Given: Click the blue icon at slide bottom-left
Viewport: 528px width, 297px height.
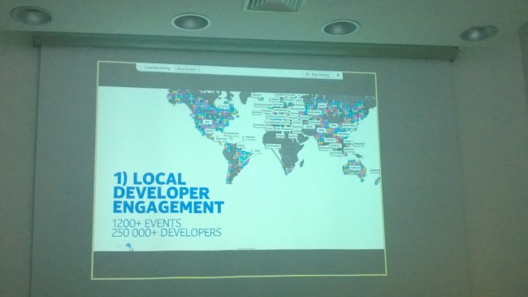Looking at the screenshot, I should pos(129,247).
